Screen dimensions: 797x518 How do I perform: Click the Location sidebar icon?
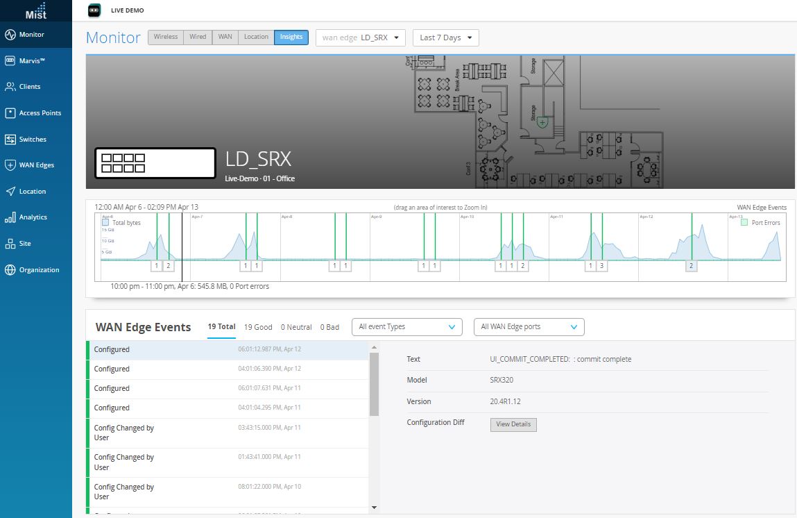tap(10, 192)
